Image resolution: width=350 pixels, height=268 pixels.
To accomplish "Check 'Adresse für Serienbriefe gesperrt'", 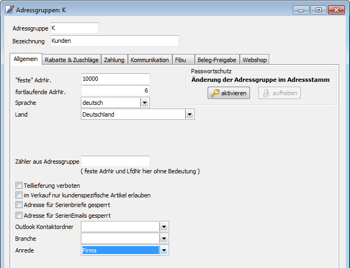I will point(19,205).
